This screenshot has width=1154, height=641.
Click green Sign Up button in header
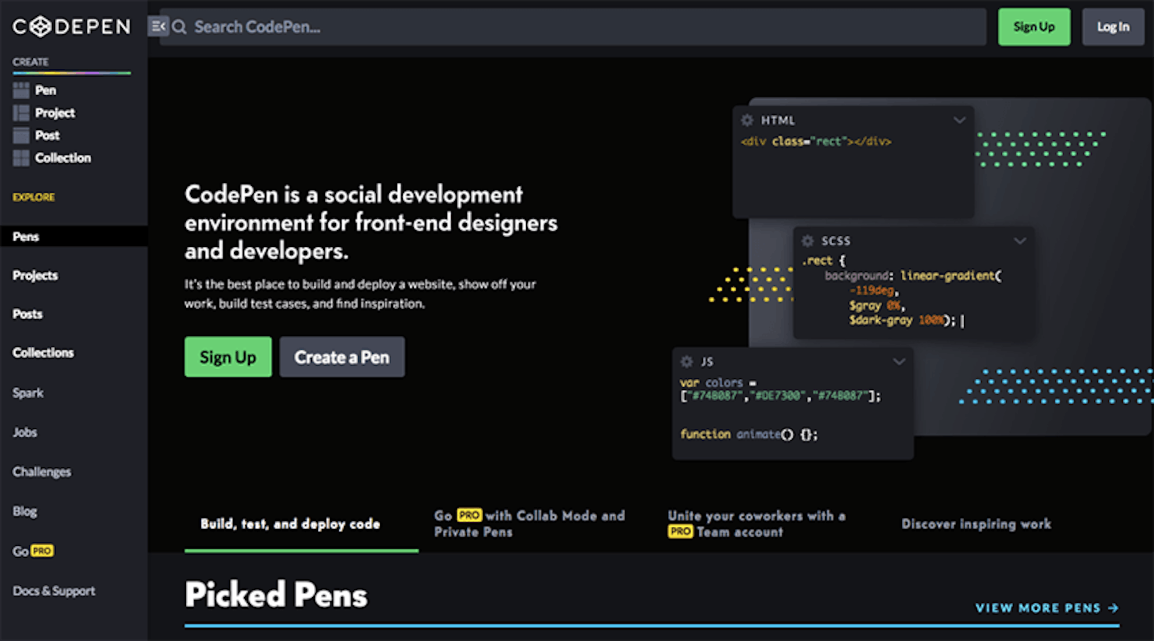tap(1034, 27)
